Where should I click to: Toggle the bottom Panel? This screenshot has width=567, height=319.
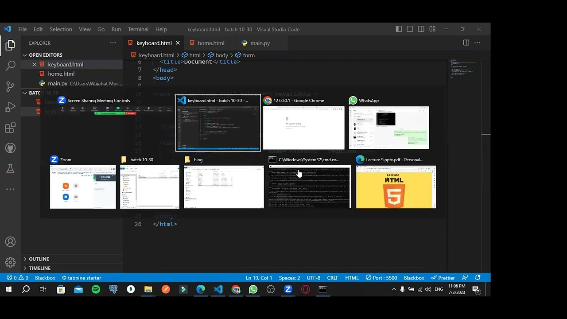click(410, 29)
